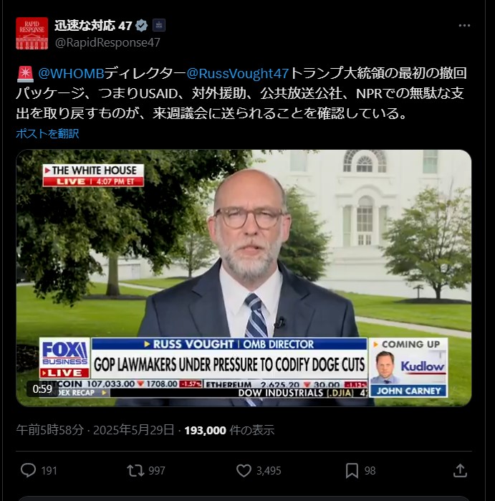Open the @WHOMB mention link
Screen dimensions: 495x501
pos(71,74)
